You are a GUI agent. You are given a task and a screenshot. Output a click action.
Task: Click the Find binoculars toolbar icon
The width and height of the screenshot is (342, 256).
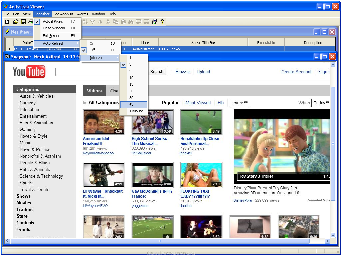(131, 22)
